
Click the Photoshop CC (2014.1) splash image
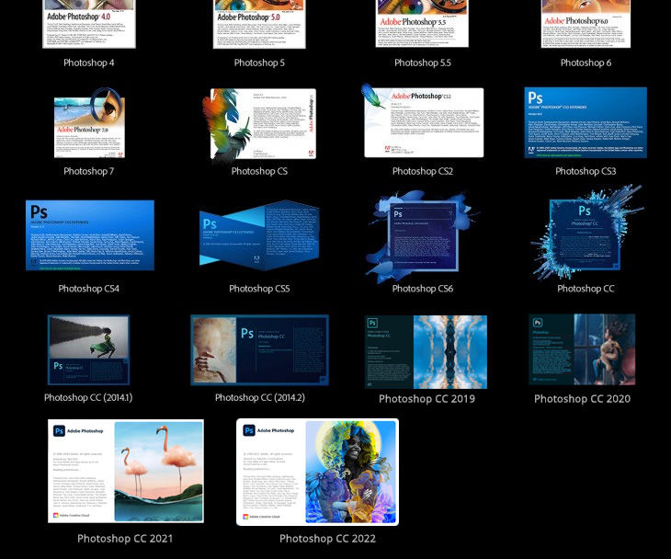[x=88, y=350]
